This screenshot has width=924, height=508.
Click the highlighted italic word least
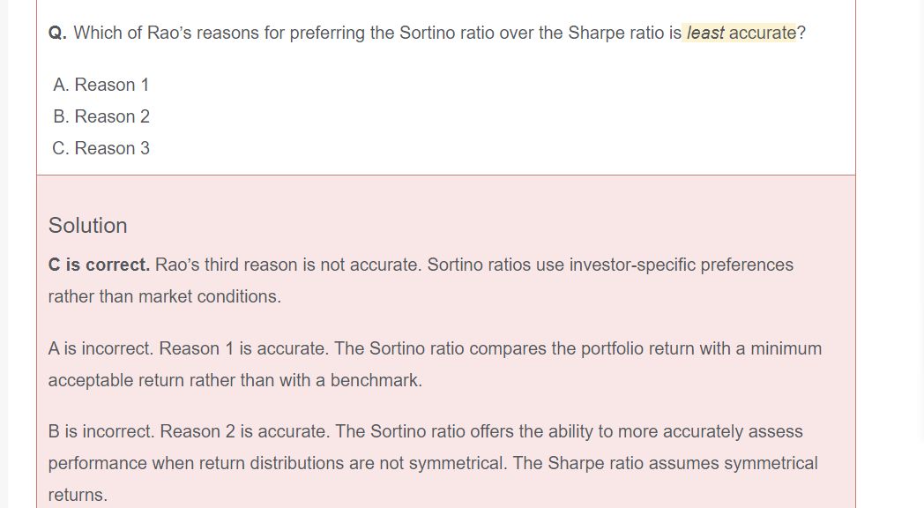(x=705, y=33)
